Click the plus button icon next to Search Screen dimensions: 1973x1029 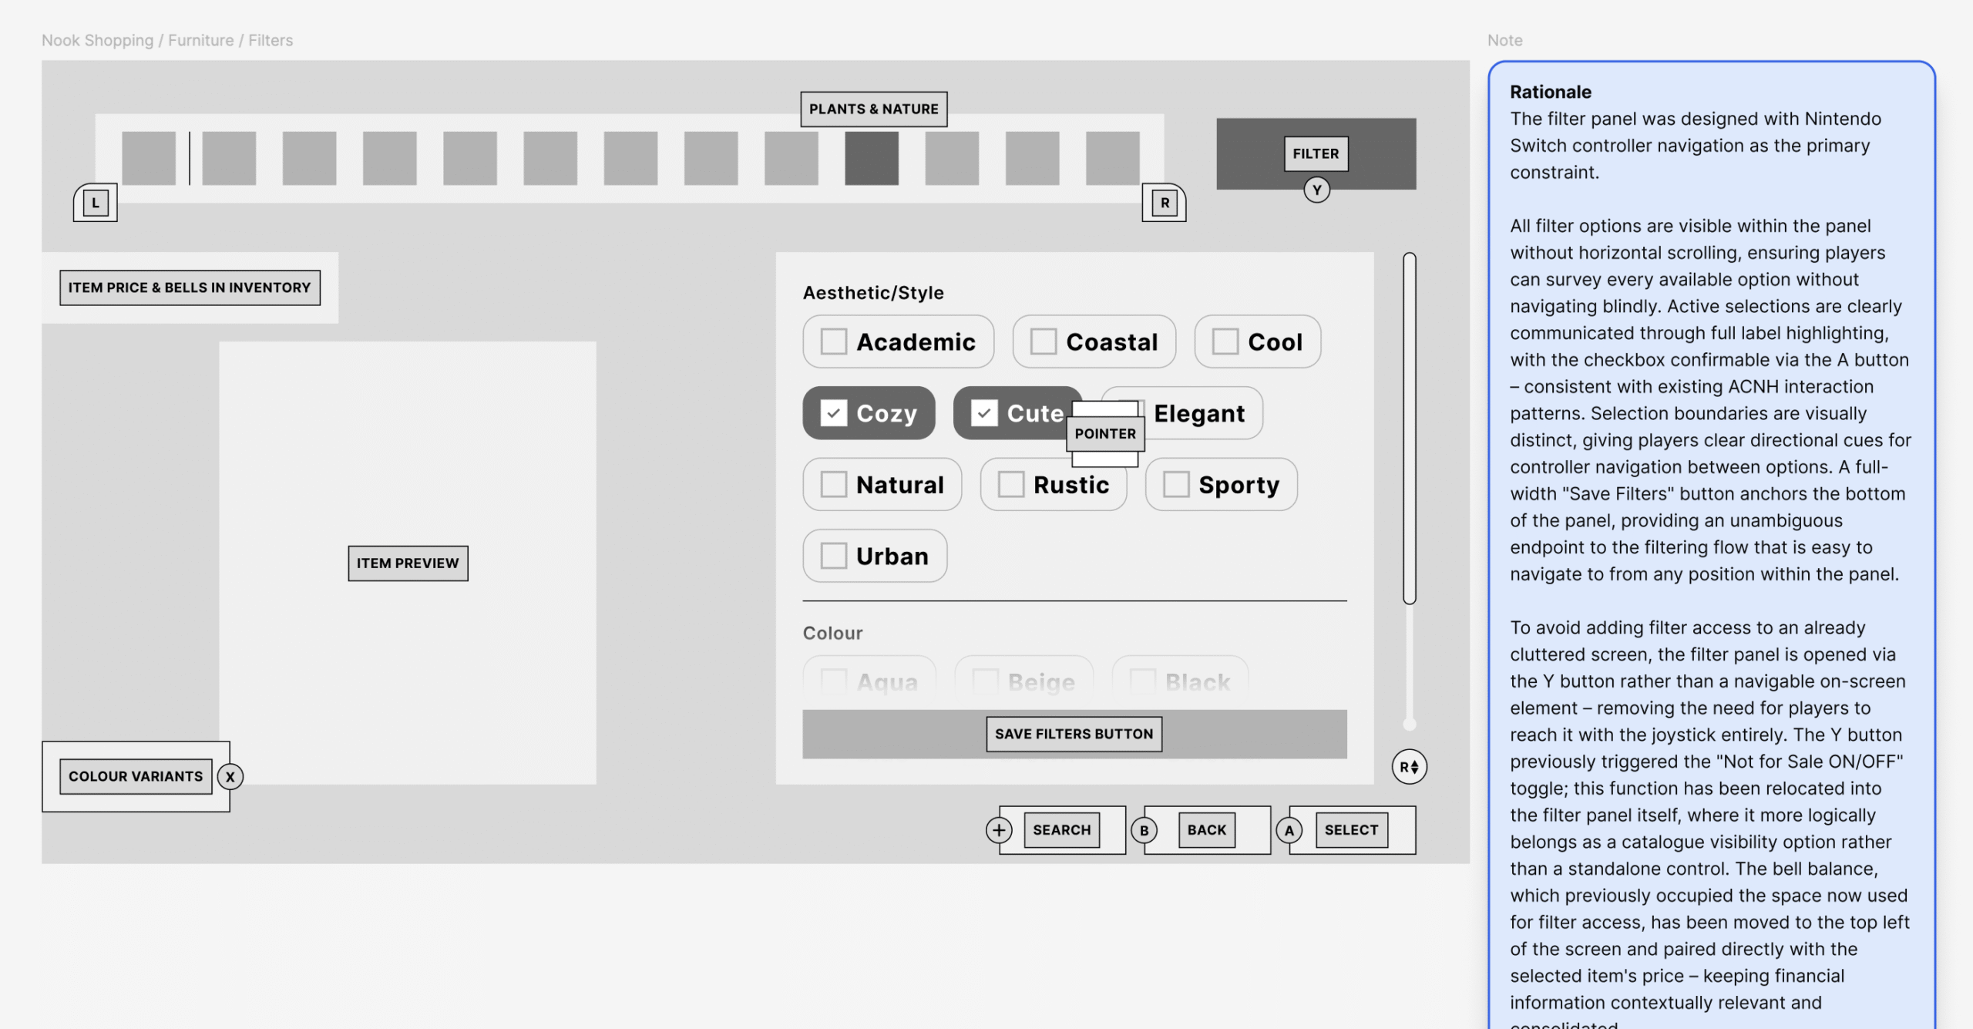coord(999,830)
